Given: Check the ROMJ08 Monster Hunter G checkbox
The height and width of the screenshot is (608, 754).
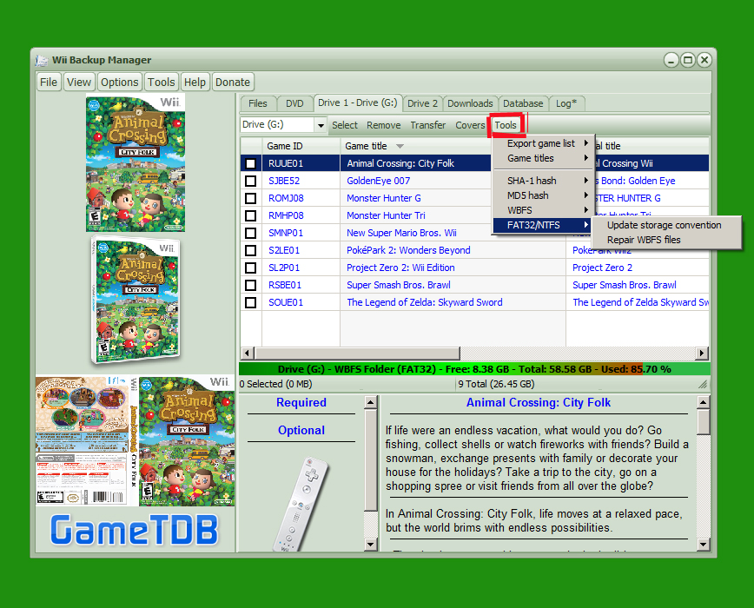Looking at the screenshot, I should [x=250, y=198].
